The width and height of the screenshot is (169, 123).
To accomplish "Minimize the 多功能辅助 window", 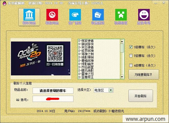I will click(x=156, y=3).
